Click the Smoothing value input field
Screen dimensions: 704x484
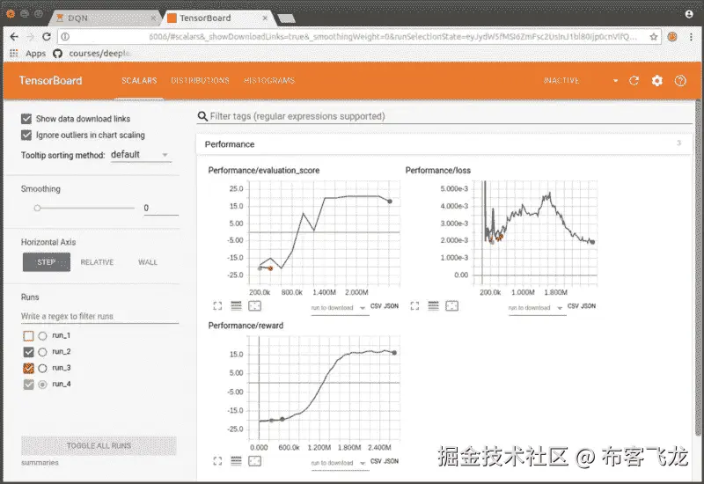(x=161, y=209)
